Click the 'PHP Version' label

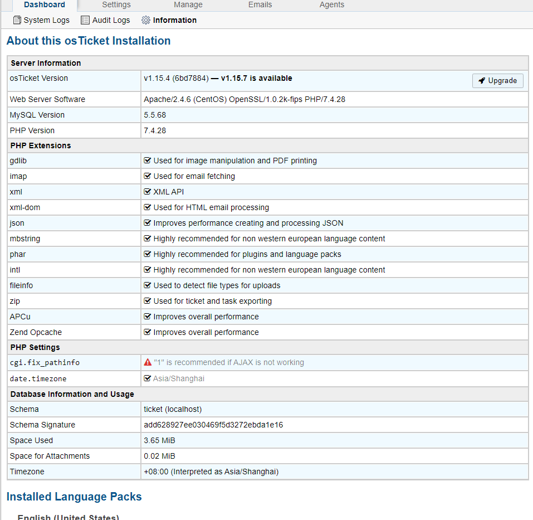pyautogui.click(x=32, y=130)
